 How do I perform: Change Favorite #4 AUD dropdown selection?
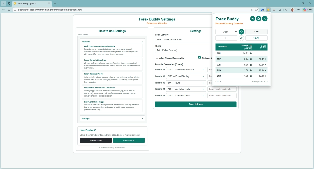[x=186, y=89]
